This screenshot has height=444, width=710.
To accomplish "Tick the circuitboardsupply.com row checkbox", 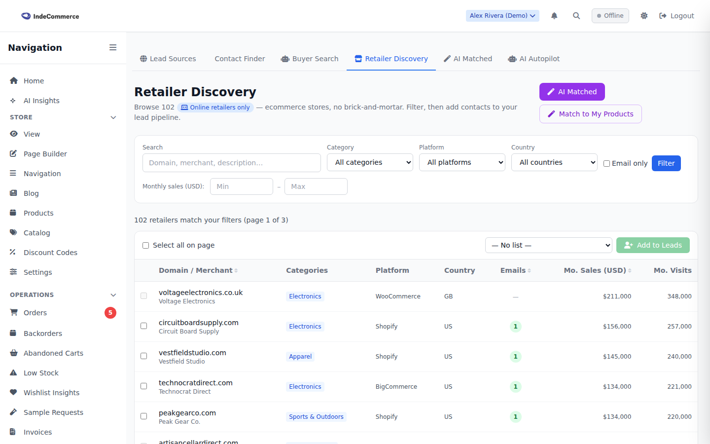I will [x=143, y=326].
